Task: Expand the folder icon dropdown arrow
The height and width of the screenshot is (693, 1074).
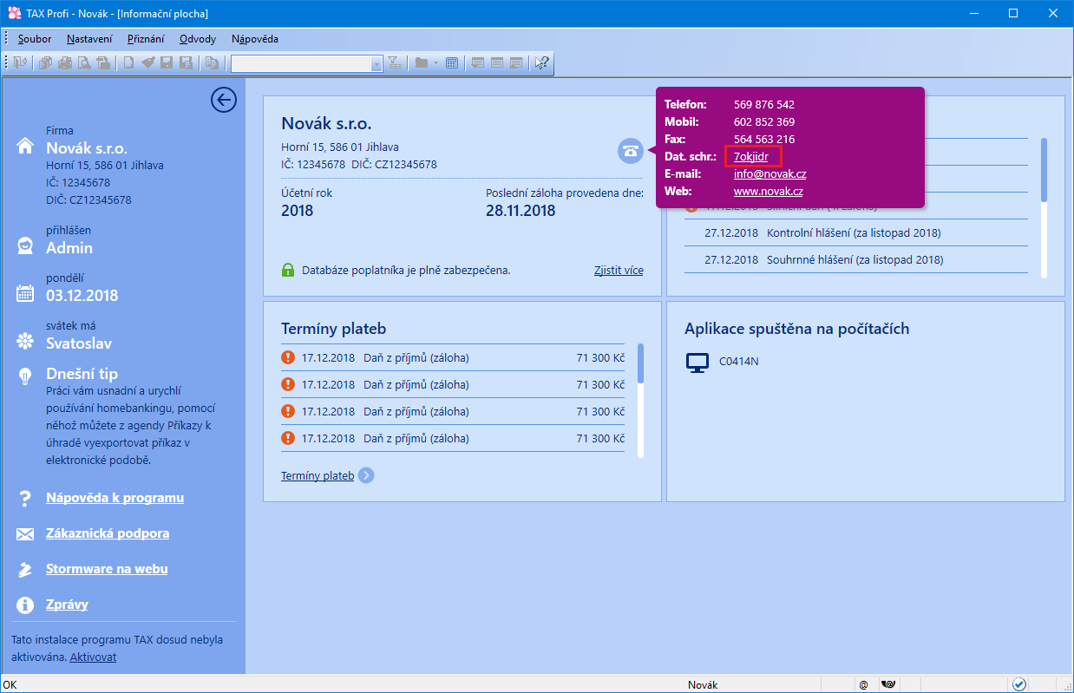Action: pyautogui.click(x=435, y=62)
